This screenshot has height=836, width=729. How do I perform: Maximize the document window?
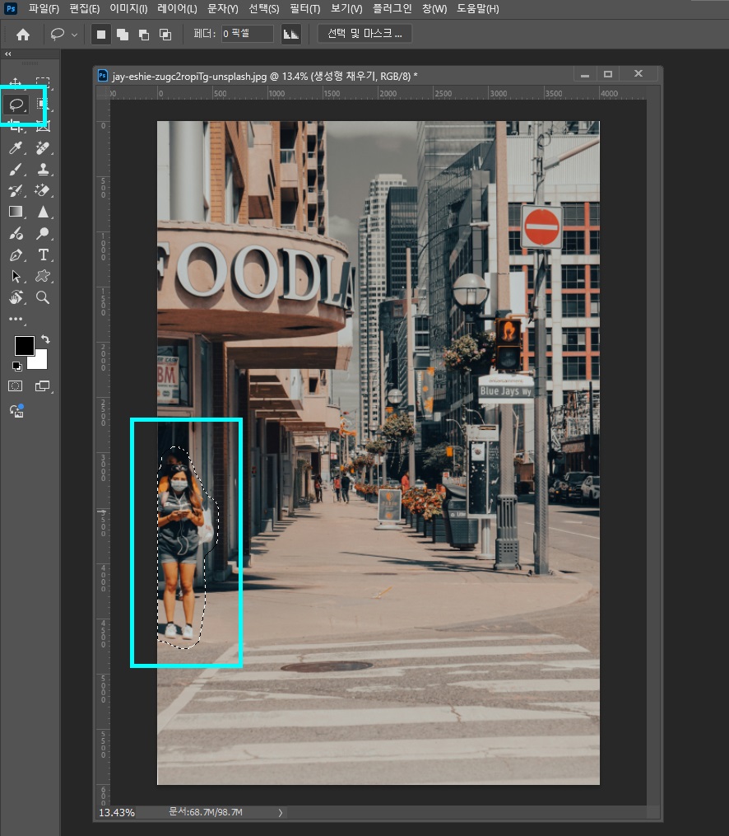point(608,74)
